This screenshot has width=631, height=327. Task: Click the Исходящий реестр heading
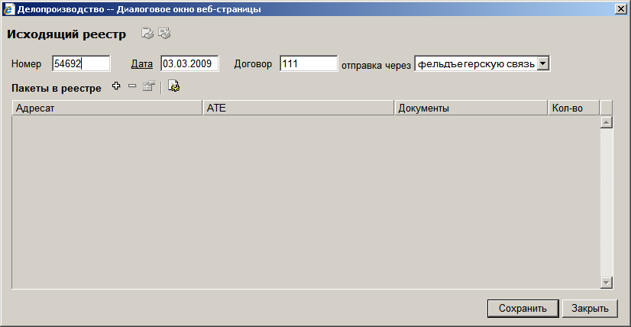click(x=66, y=34)
